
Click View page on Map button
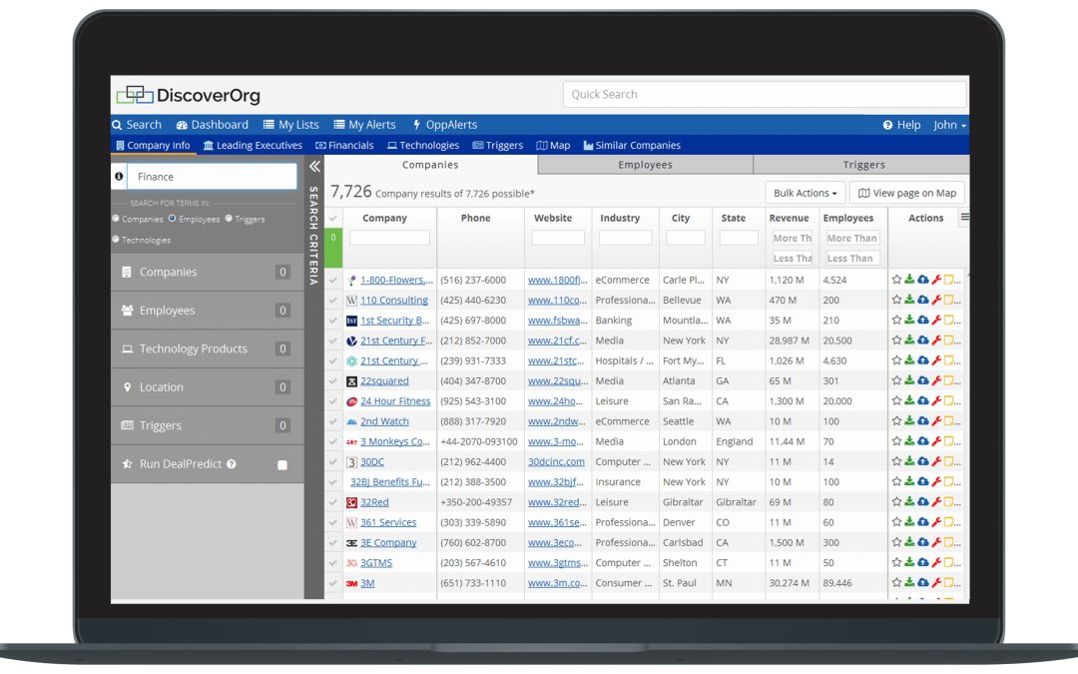click(906, 193)
